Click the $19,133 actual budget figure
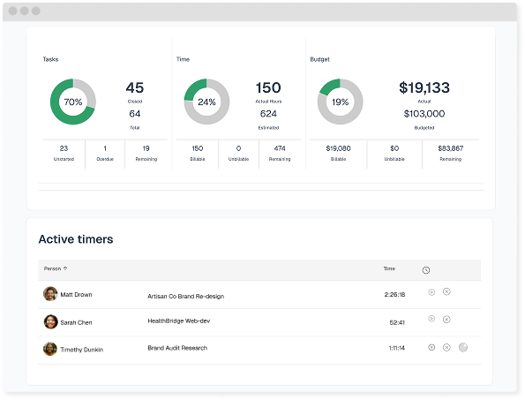 424,87
